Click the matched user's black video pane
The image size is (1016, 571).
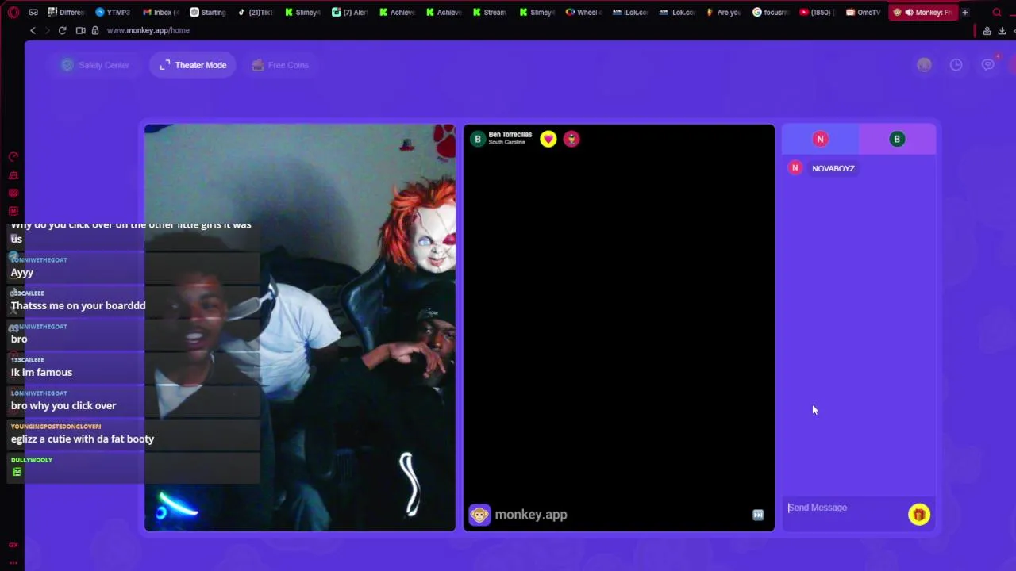pos(619,328)
